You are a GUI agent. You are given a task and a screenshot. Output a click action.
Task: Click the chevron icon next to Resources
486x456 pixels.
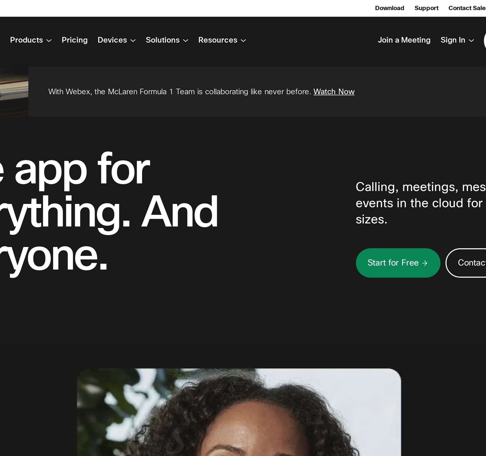click(x=243, y=41)
